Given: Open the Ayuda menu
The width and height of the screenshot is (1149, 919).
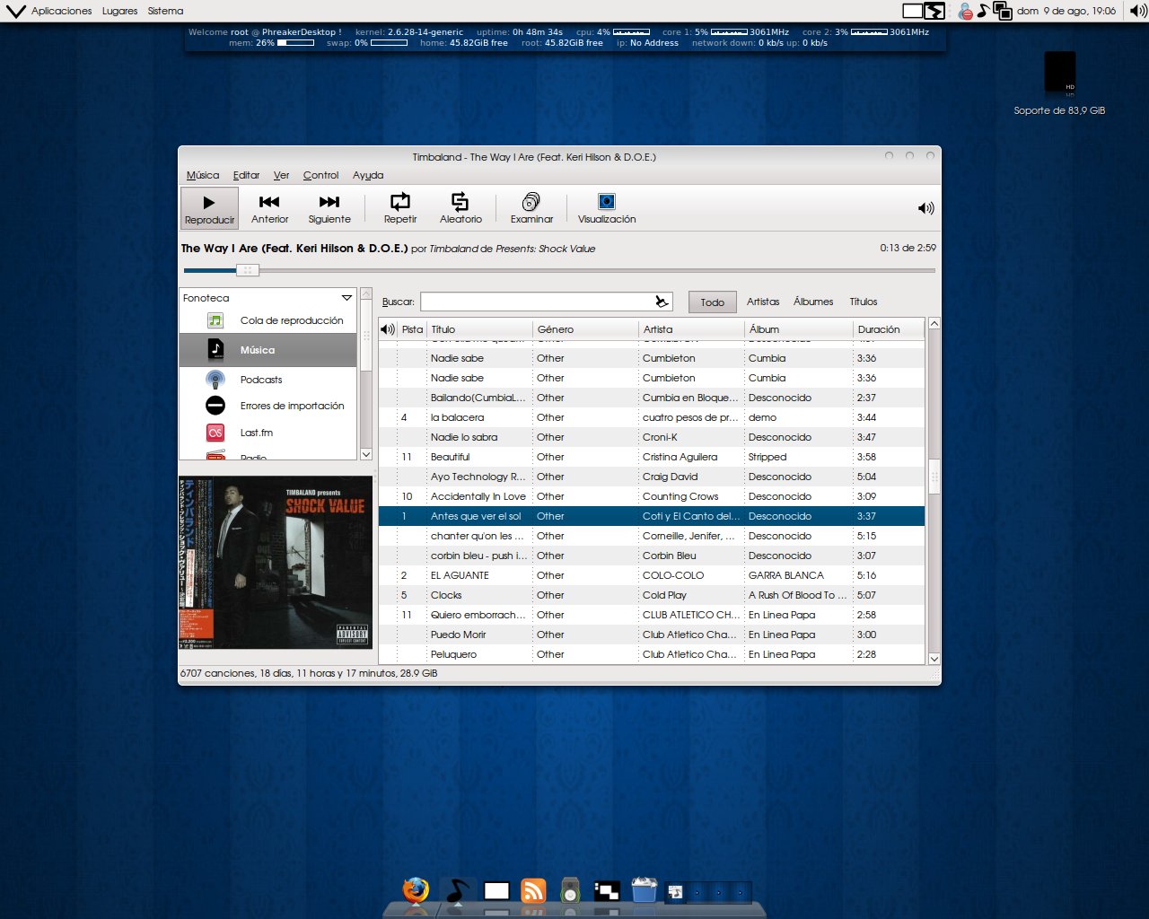Looking at the screenshot, I should pyautogui.click(x=368, y=175).
